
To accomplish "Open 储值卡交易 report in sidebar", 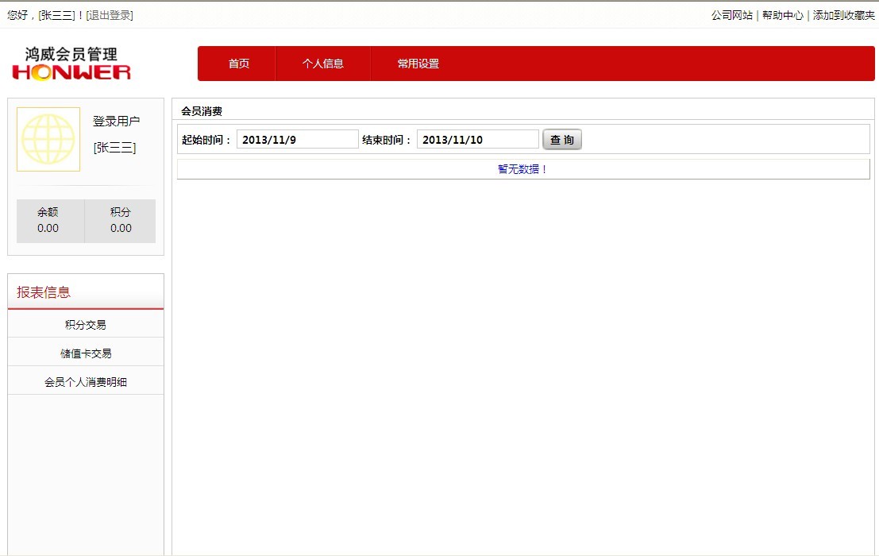I will (x=86, y=353).
